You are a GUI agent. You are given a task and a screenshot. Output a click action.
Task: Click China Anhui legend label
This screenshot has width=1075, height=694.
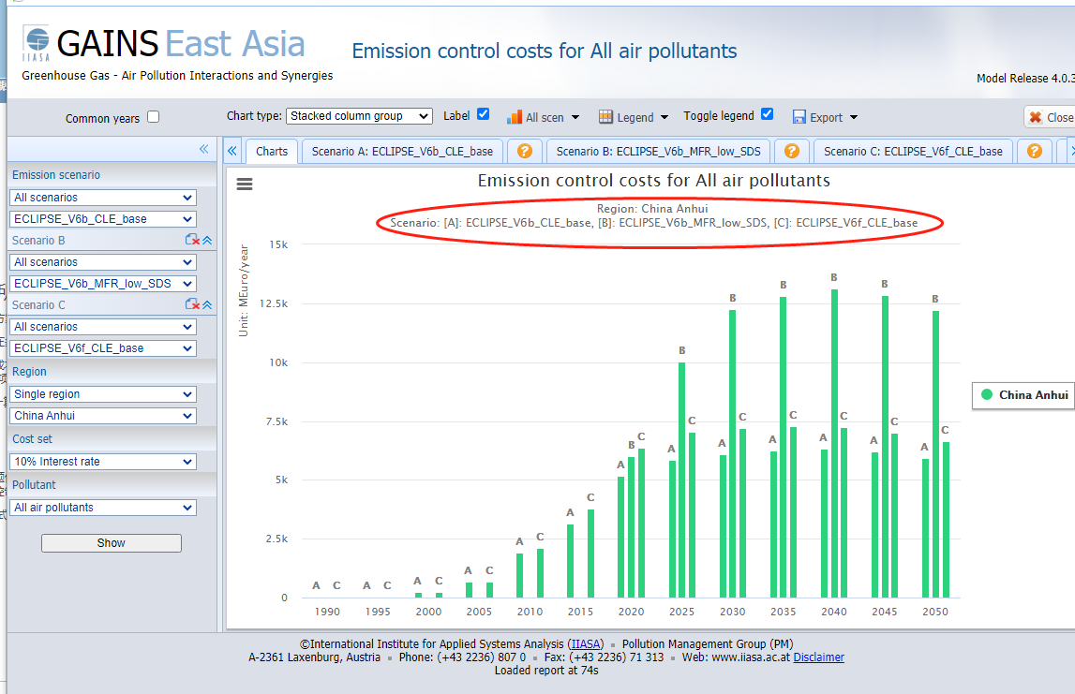click(1033, 395)
